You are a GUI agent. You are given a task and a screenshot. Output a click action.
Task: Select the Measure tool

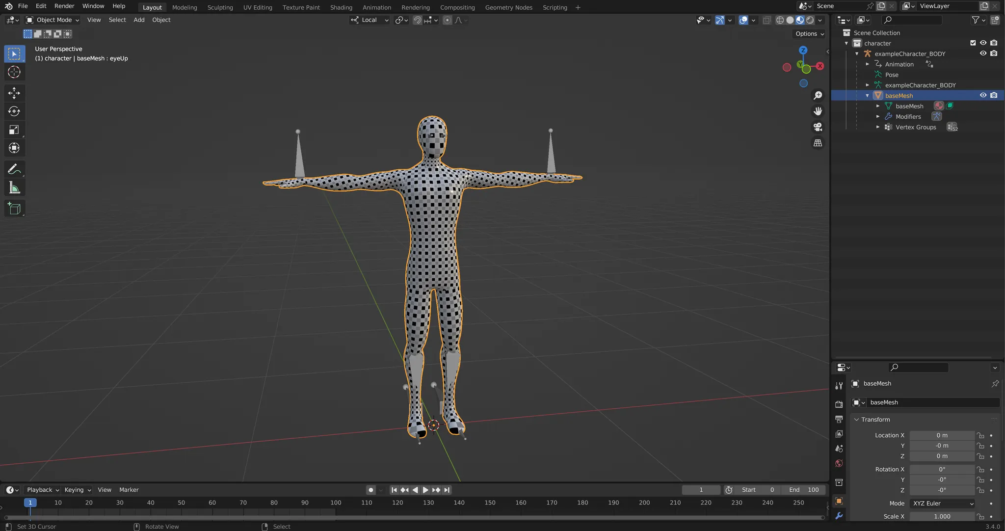(x=14, y=188)
